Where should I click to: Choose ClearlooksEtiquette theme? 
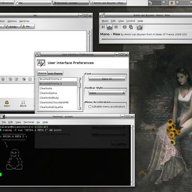(x=58, y=107)
